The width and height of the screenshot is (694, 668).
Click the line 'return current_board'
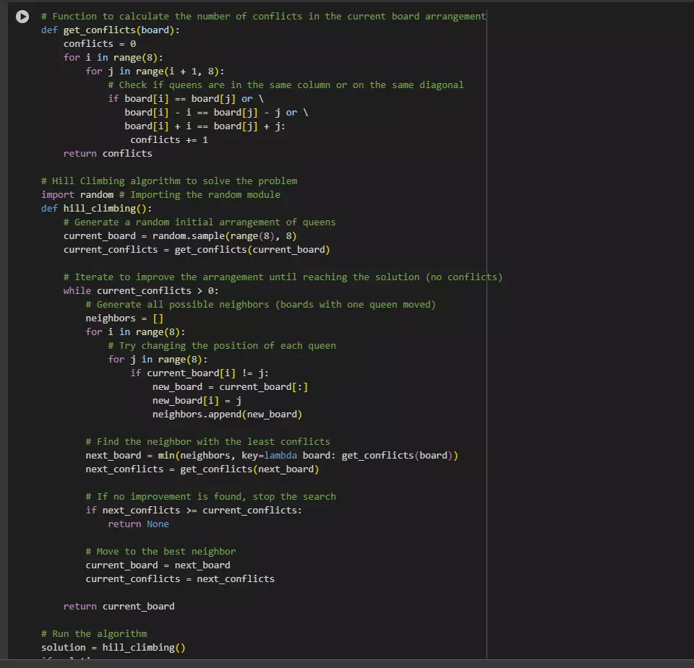(x=119, y=606)
